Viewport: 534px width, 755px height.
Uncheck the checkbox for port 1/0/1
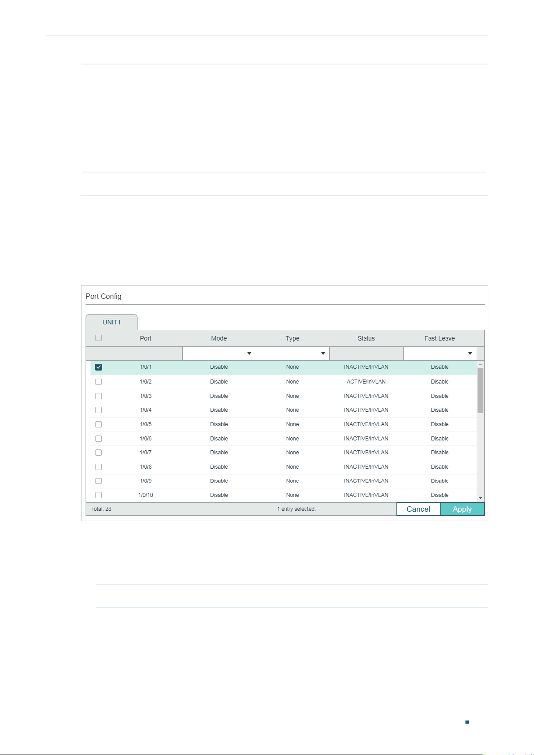click(99, 367)
